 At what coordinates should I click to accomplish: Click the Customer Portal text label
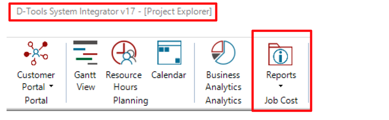click(36, 81)
